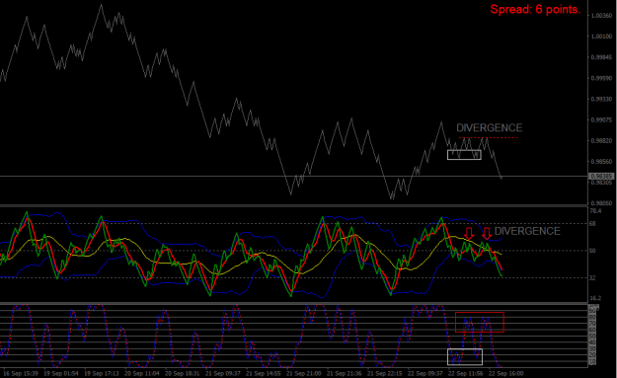Click the 1.00360 price axis label

(x=601, y=16)
